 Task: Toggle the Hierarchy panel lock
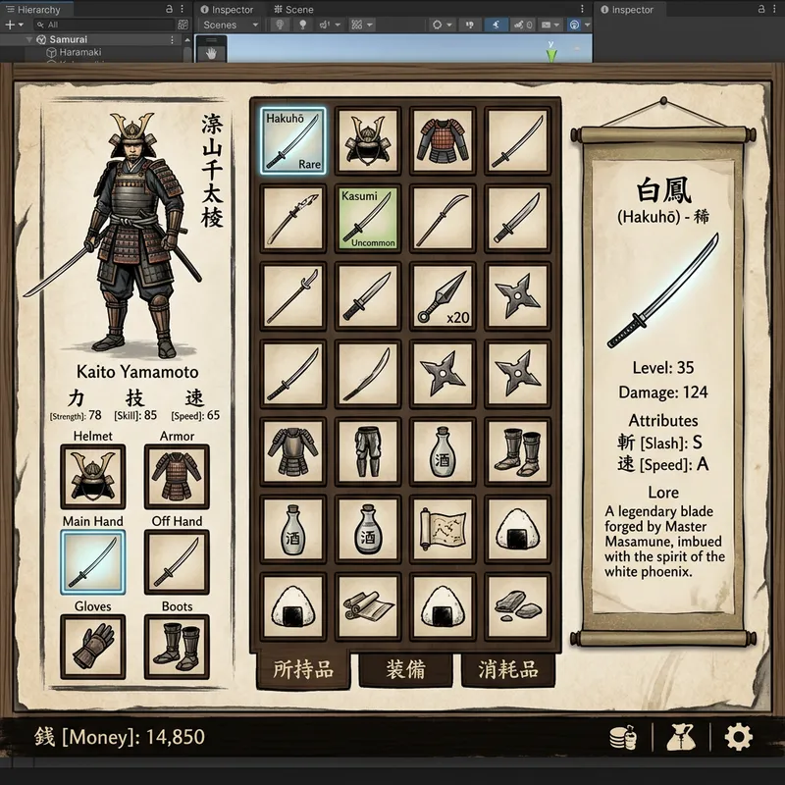[170, 9]
